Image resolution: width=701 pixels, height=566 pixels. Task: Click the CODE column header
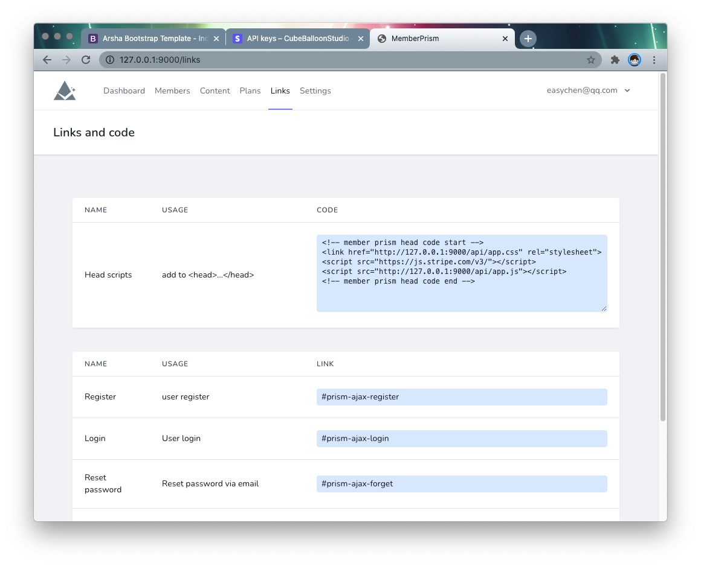click(328, 210)
